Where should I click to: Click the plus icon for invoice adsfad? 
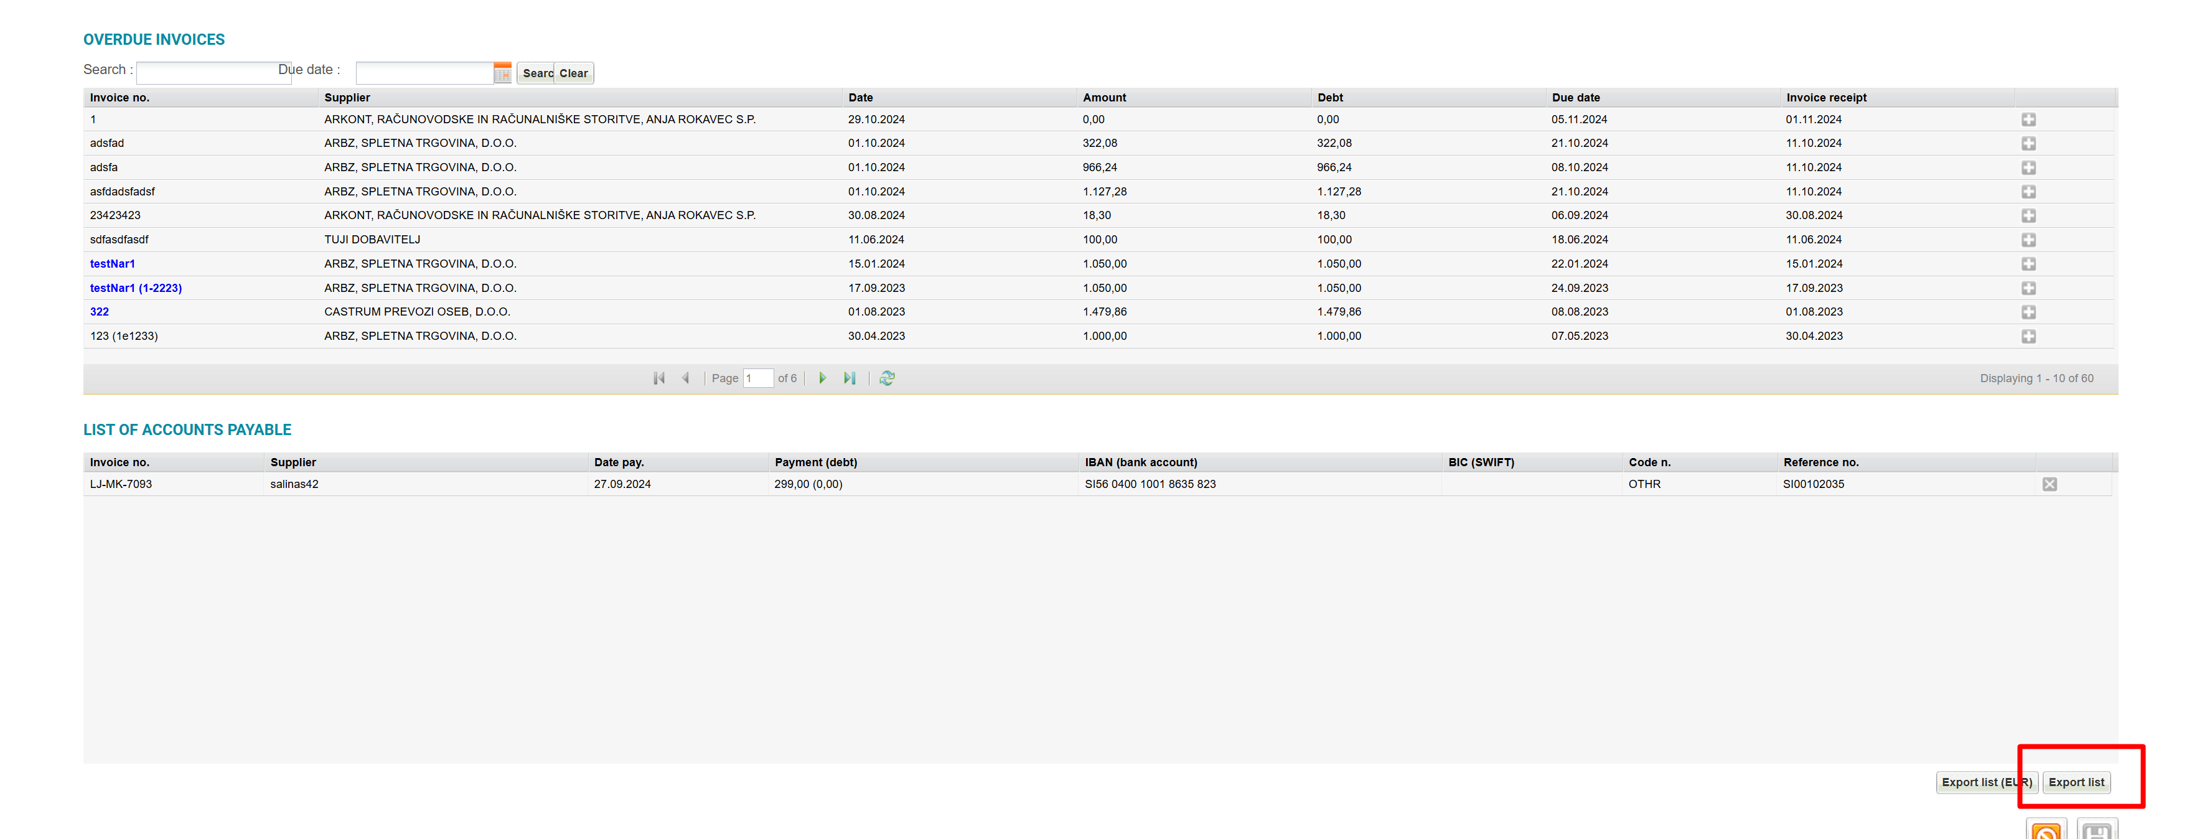[x=2028, y=144]
